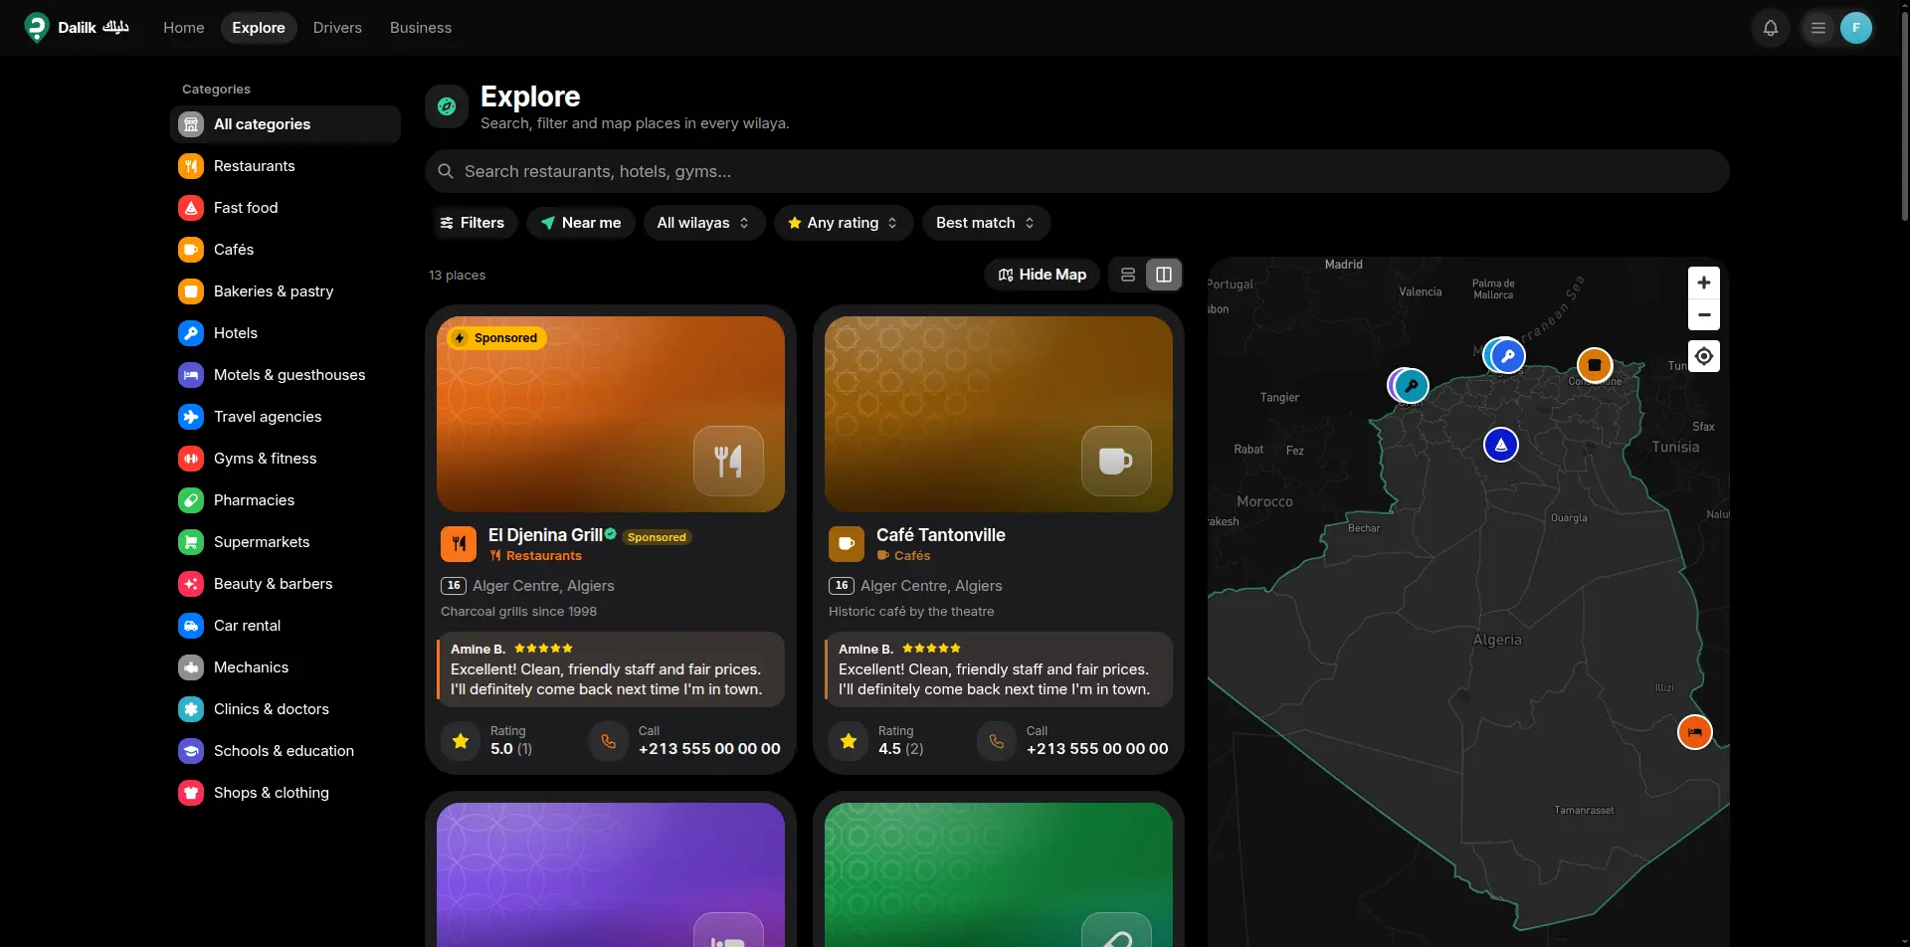Screen dimensions: 1910x947
Task: Open the Café Tantonville card image
Action: [999, 414]
